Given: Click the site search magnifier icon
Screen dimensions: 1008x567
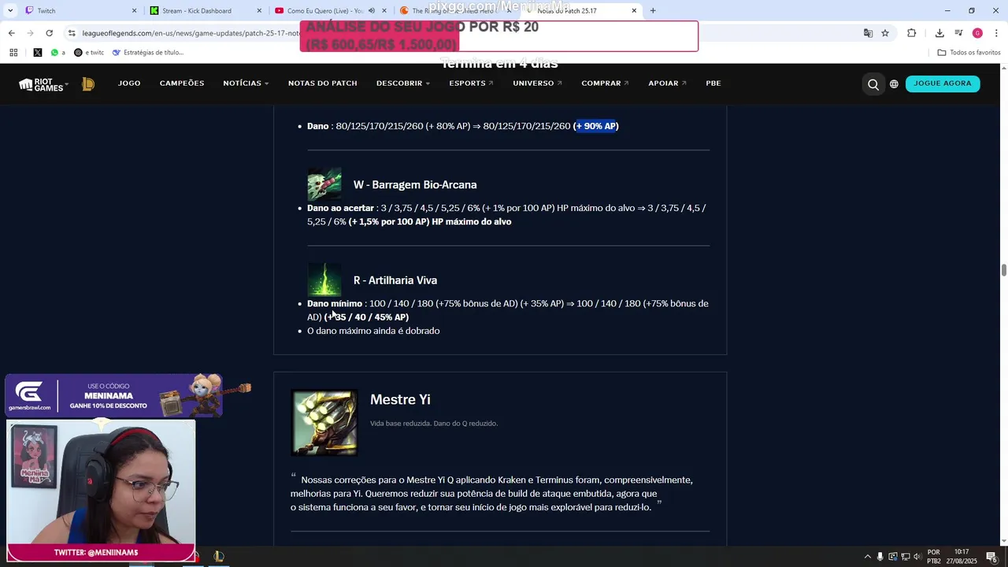Looking at the screenshot, I should [873, 84].
